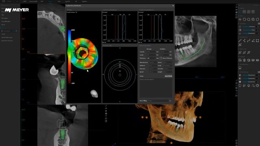The height and width of the screenshot is (146, 260).
Task: Enable the Show Thickness checkbox
Action: [161, 58]
